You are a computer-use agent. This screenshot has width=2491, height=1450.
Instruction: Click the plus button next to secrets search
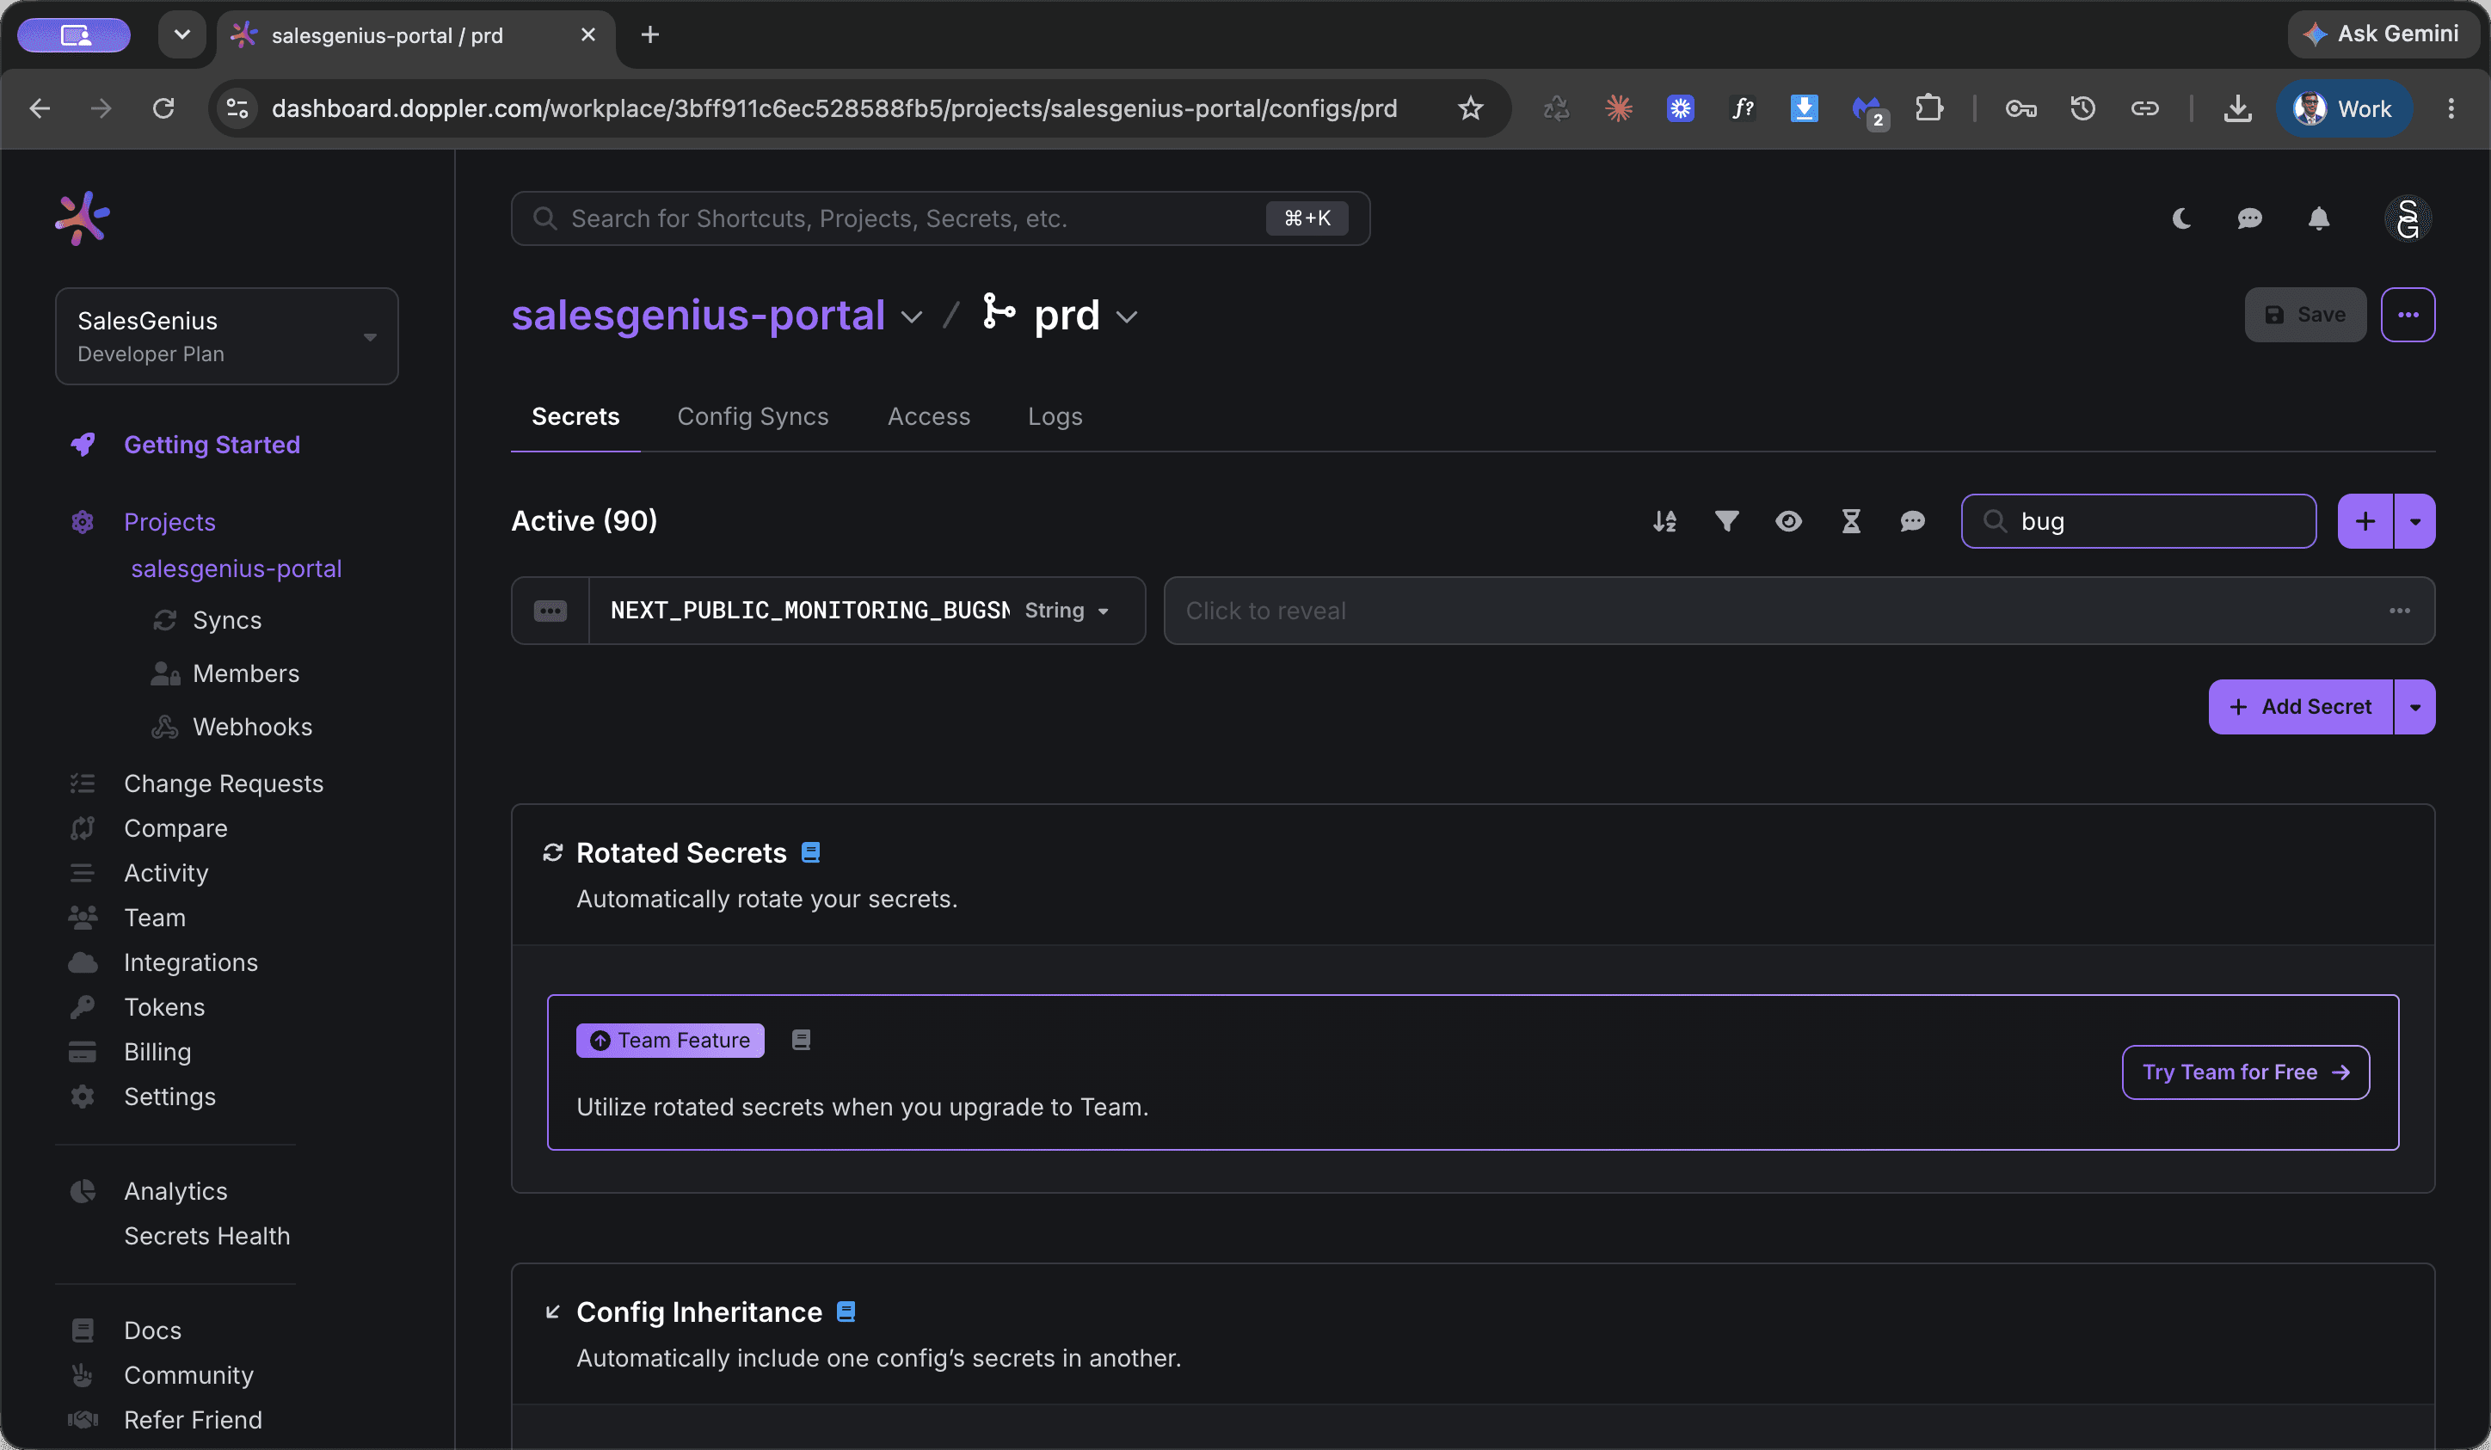click(2365, 521)
